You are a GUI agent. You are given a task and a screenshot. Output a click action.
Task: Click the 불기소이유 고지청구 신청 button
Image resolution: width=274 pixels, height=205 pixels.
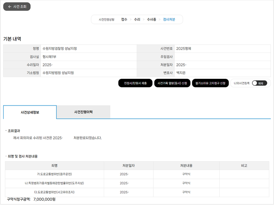(210, 83)
